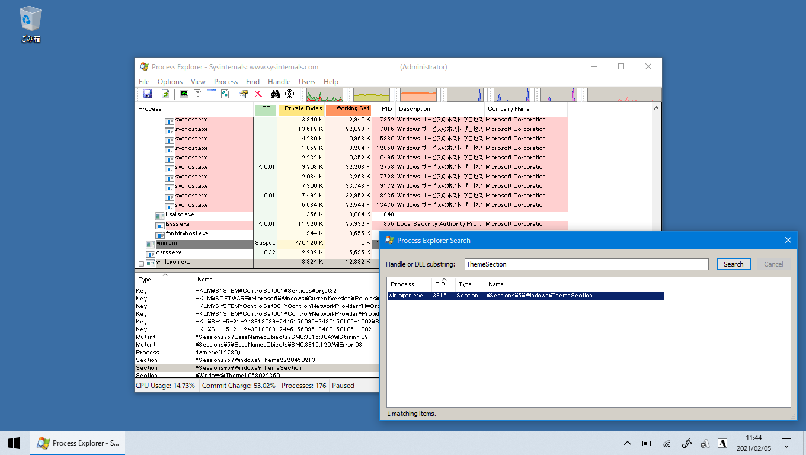
Task: Sort the process list by CPU column
Action: 266,109
